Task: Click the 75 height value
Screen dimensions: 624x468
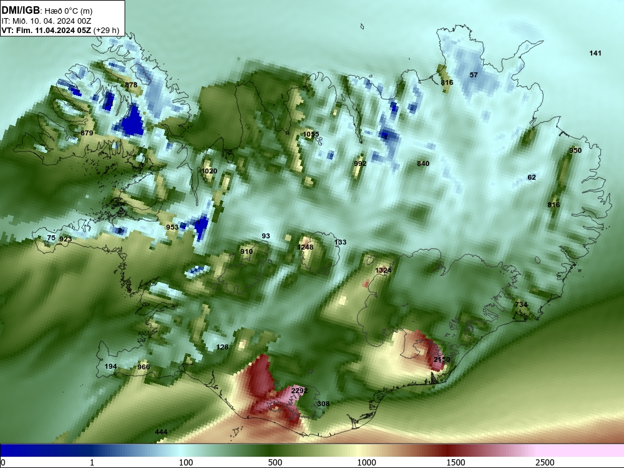Action: click(x=51, y=238)
